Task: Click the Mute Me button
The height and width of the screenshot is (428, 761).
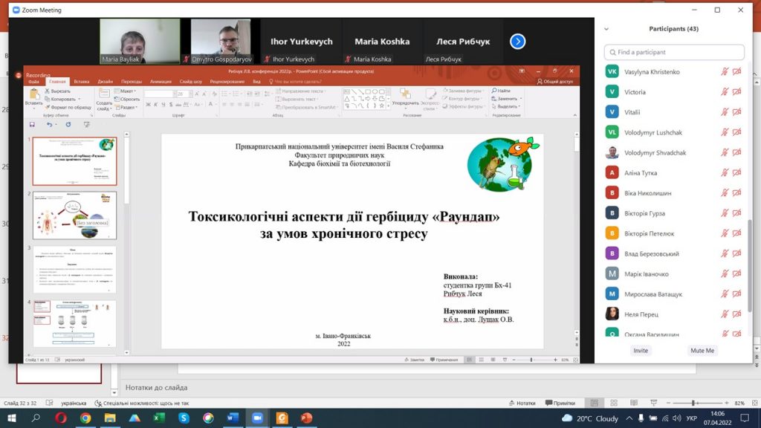Action: point(702,351)
